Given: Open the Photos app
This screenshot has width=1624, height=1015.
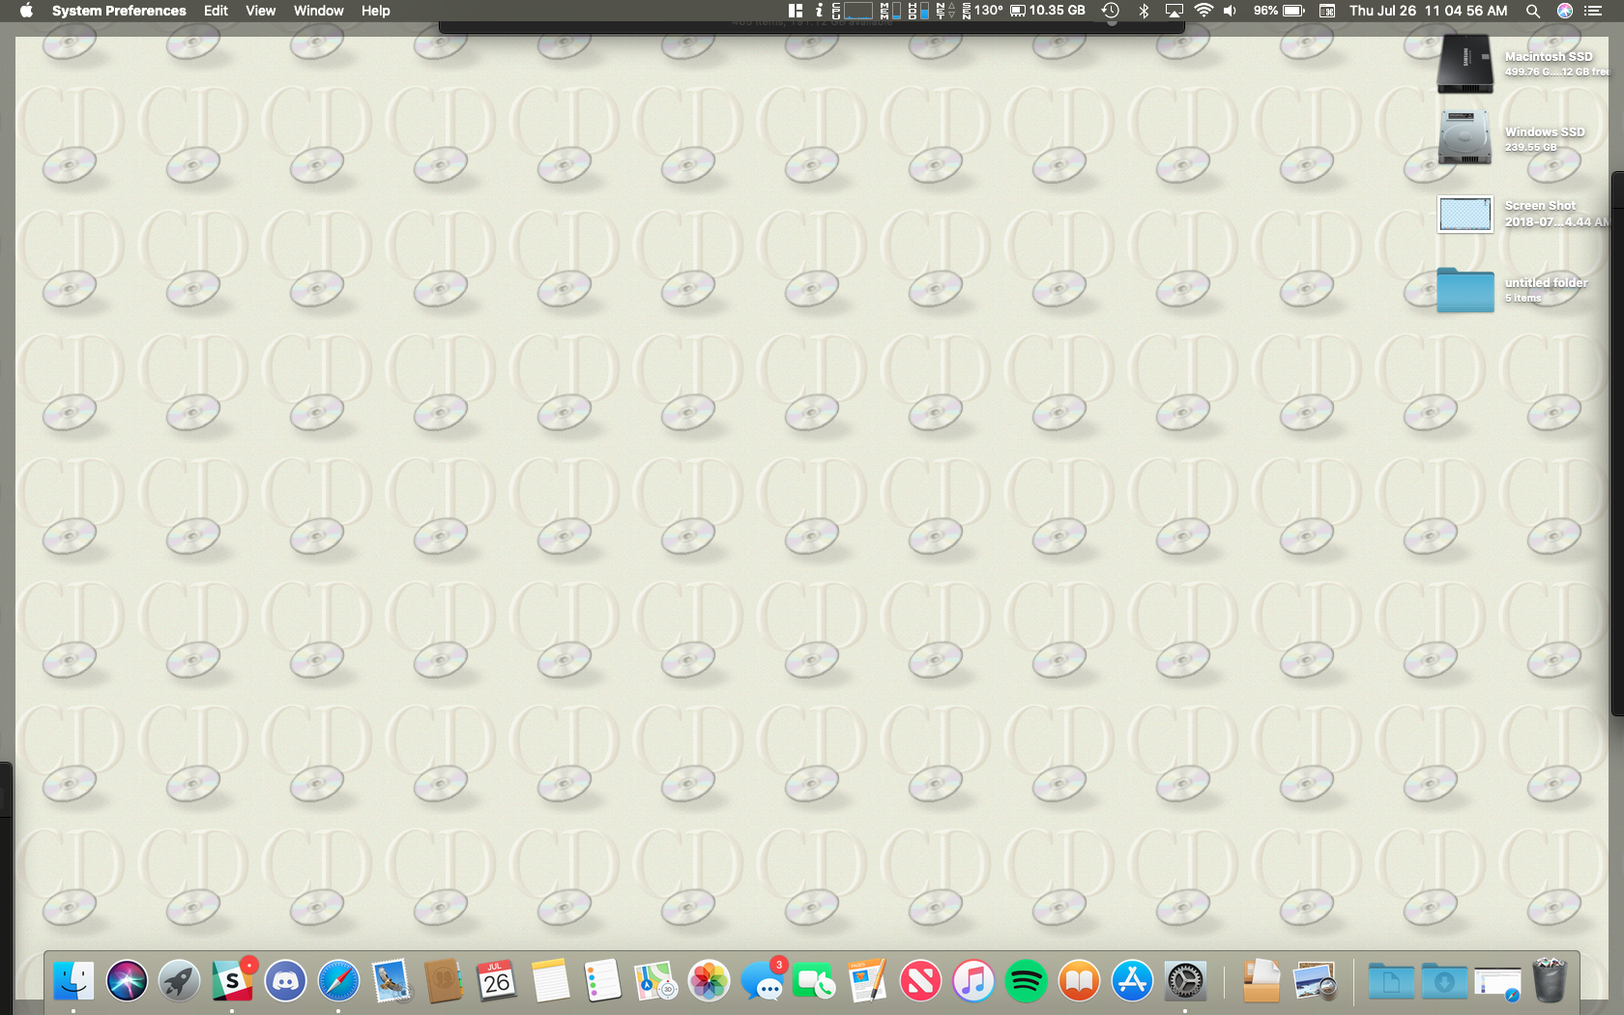Looking at the screenshot, I should pyautogui.click(x=709, y=981).
